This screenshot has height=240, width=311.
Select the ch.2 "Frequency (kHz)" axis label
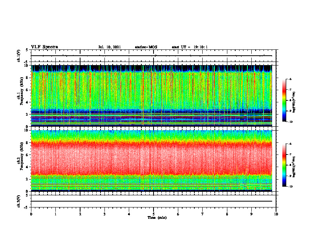click(22, 156)
